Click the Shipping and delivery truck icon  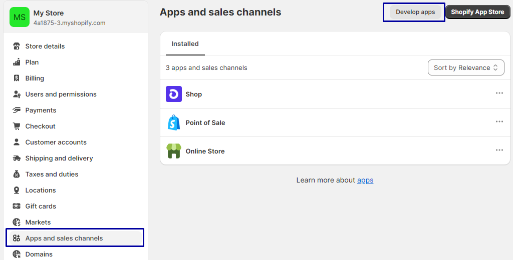(17, 158)
